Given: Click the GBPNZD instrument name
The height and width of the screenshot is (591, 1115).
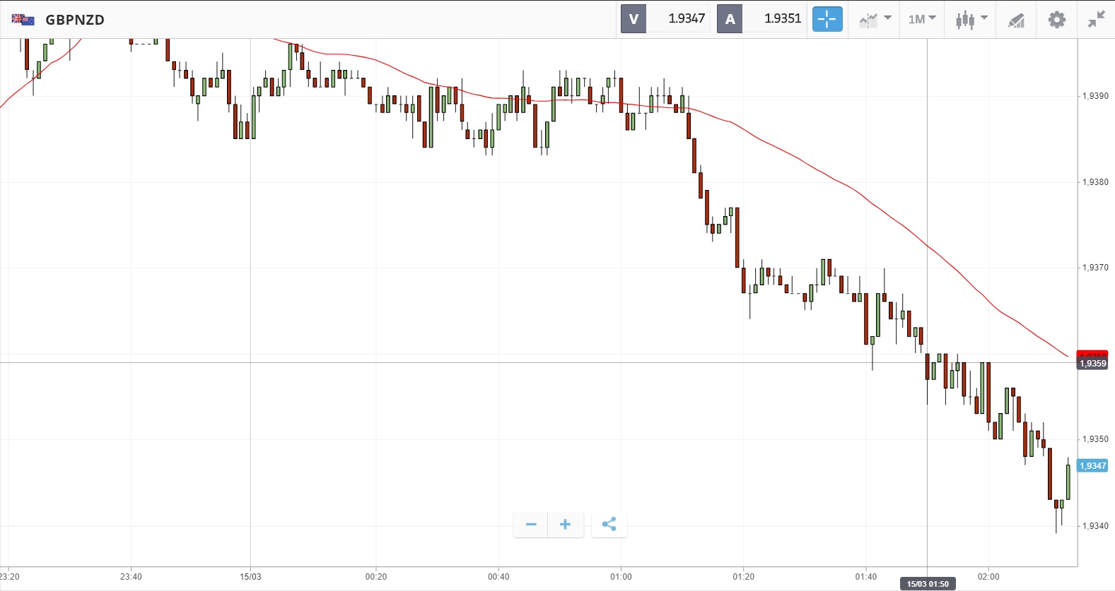Looking at the screenshot, I should 75,20.
